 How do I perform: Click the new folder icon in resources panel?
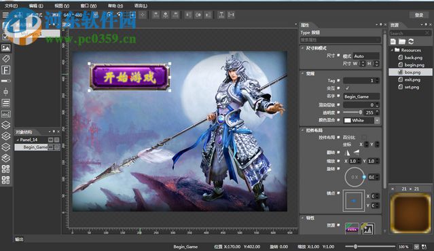(x=402, y=42)
